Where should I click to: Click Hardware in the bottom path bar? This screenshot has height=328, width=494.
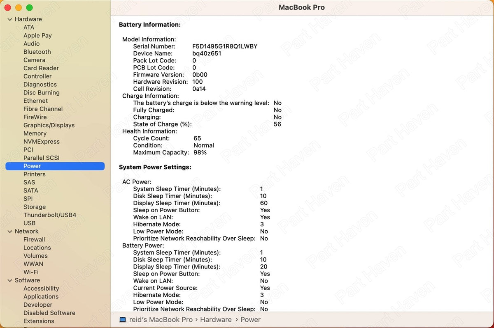tap(216, 320)
